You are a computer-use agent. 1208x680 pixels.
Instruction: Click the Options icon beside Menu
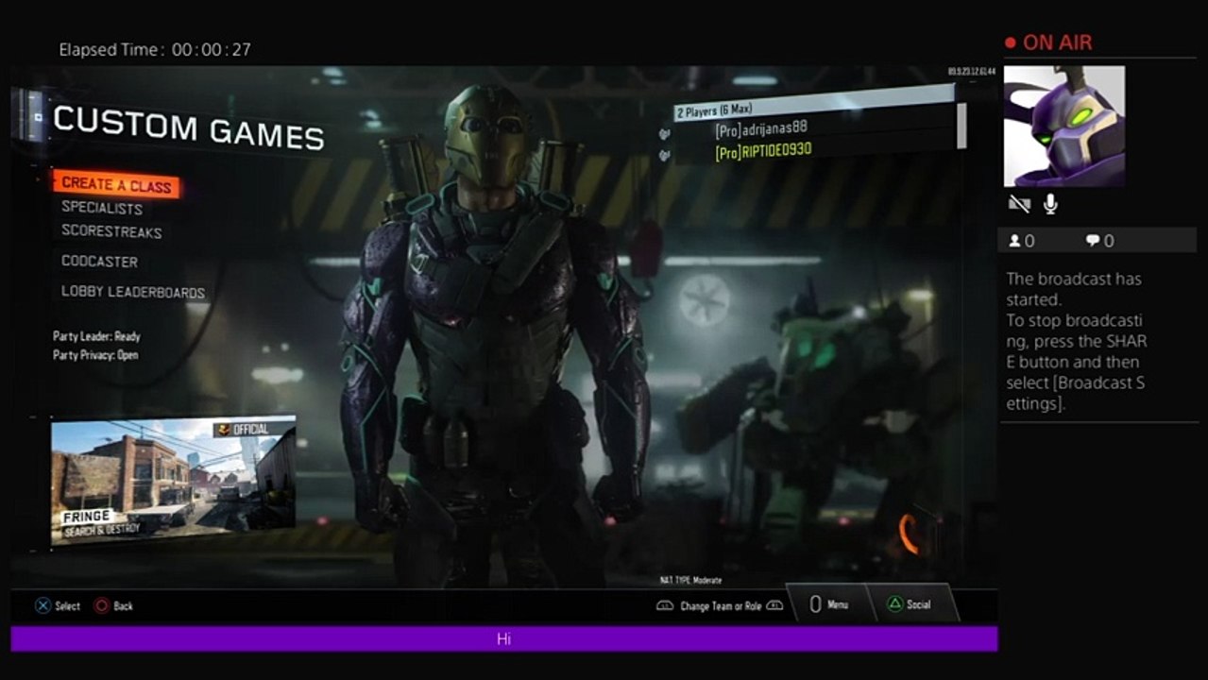coord(816,604)
